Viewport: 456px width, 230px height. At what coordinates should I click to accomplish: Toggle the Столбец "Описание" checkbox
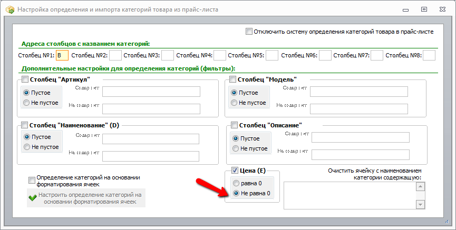tap(235, 125)
